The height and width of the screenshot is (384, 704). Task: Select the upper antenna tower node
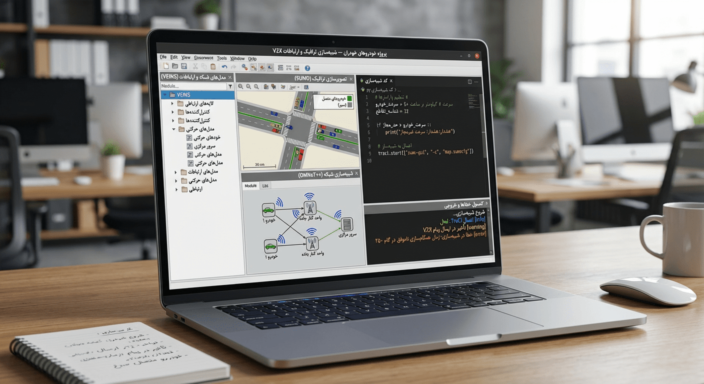[310, 207]
